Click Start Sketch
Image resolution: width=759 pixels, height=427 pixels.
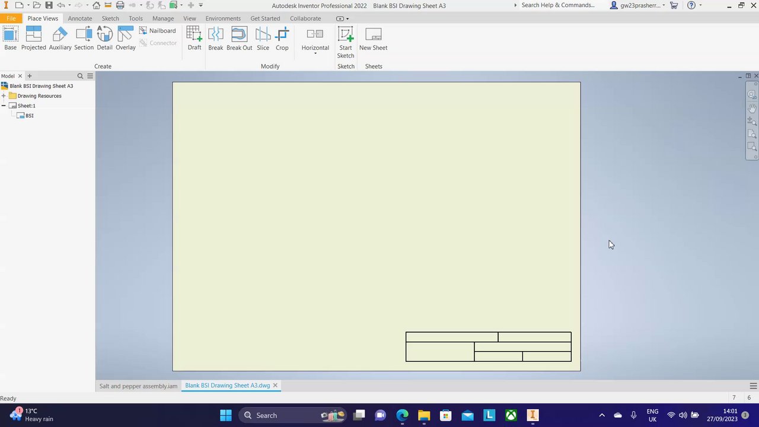346,42
